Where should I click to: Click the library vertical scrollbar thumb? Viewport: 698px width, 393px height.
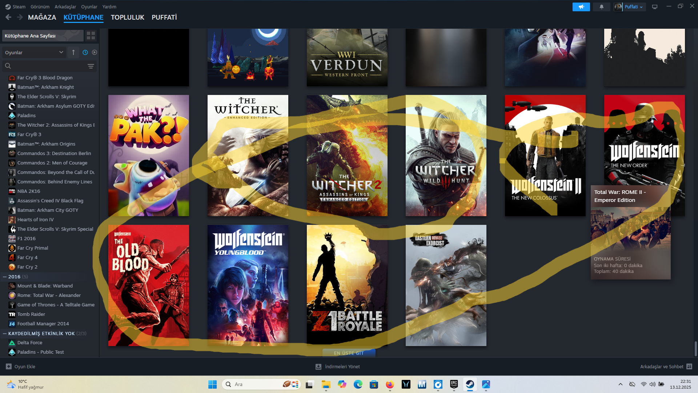695,349
